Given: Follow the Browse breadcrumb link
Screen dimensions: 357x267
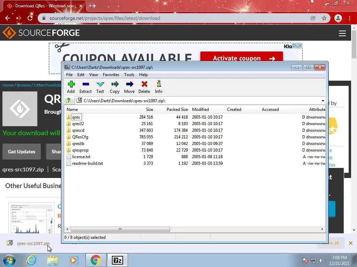Looking at the screenshot, I should coord(24,85).
